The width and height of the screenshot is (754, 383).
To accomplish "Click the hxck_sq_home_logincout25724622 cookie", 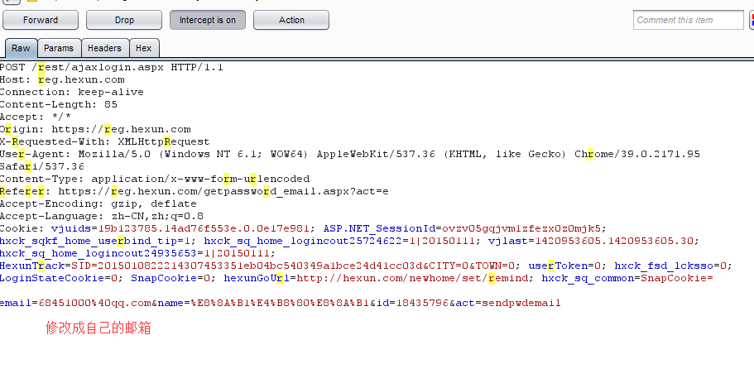I will coord(339,242).
